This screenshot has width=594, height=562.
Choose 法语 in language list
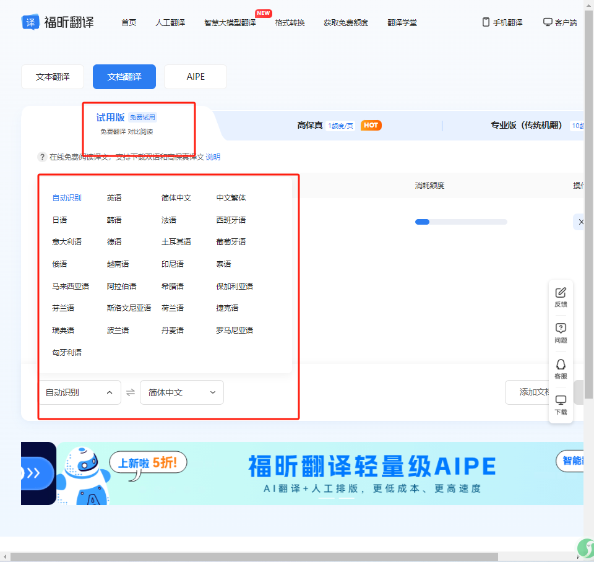click(x=168, y=220)
